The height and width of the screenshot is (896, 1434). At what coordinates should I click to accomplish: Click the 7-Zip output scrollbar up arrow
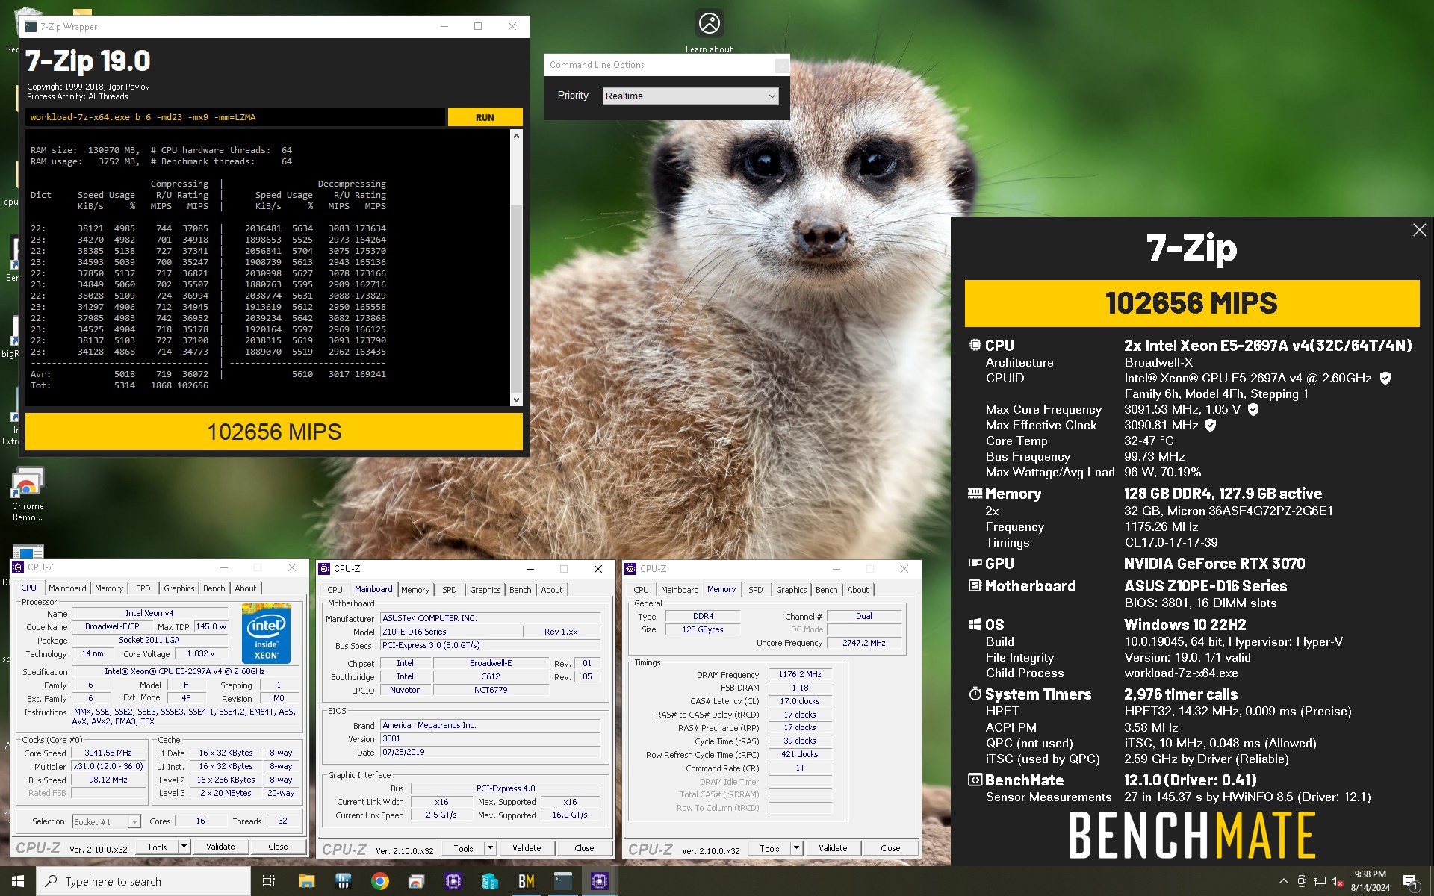pyautogui.click(x=516, y=136)
